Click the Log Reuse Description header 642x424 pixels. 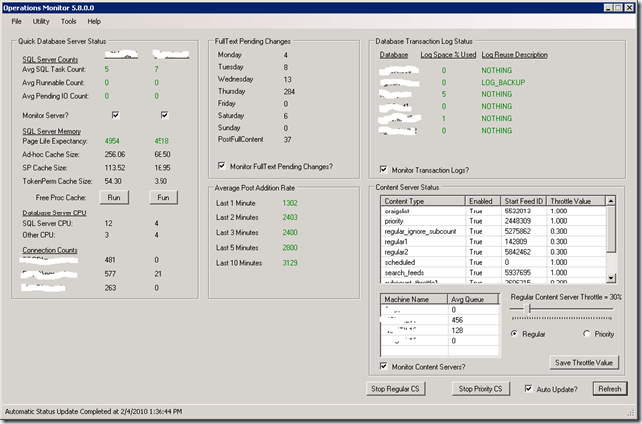(x=514, y=55)
